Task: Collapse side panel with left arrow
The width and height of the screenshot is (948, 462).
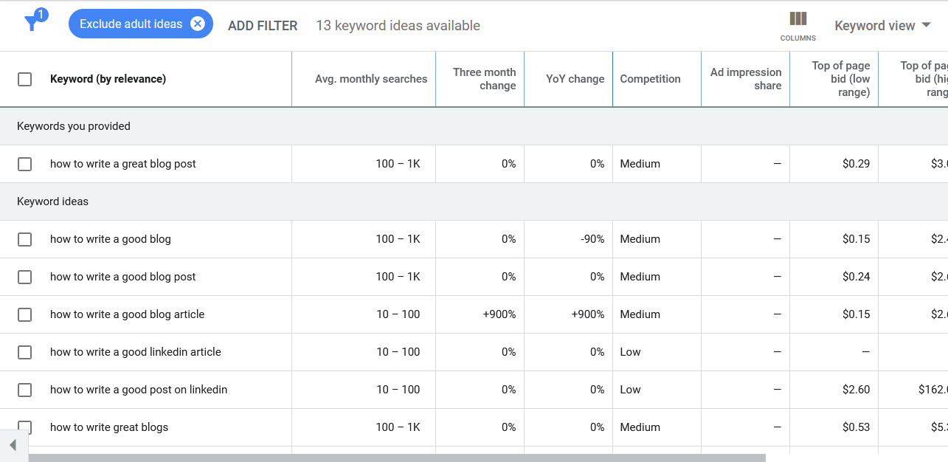Action: (13, 445)
